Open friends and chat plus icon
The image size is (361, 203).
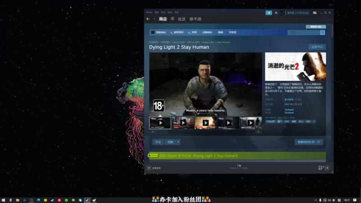pos(327,168)
